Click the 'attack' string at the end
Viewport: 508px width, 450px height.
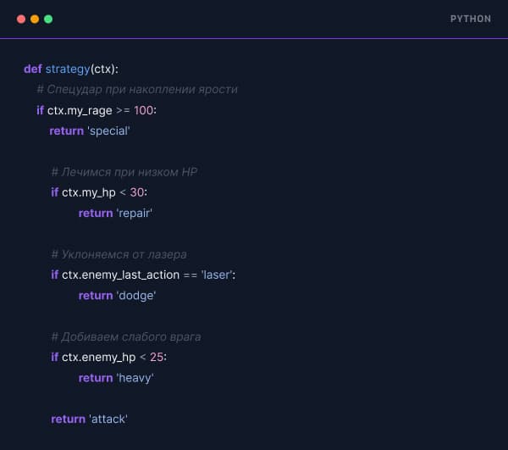click(x=108, y=419)
